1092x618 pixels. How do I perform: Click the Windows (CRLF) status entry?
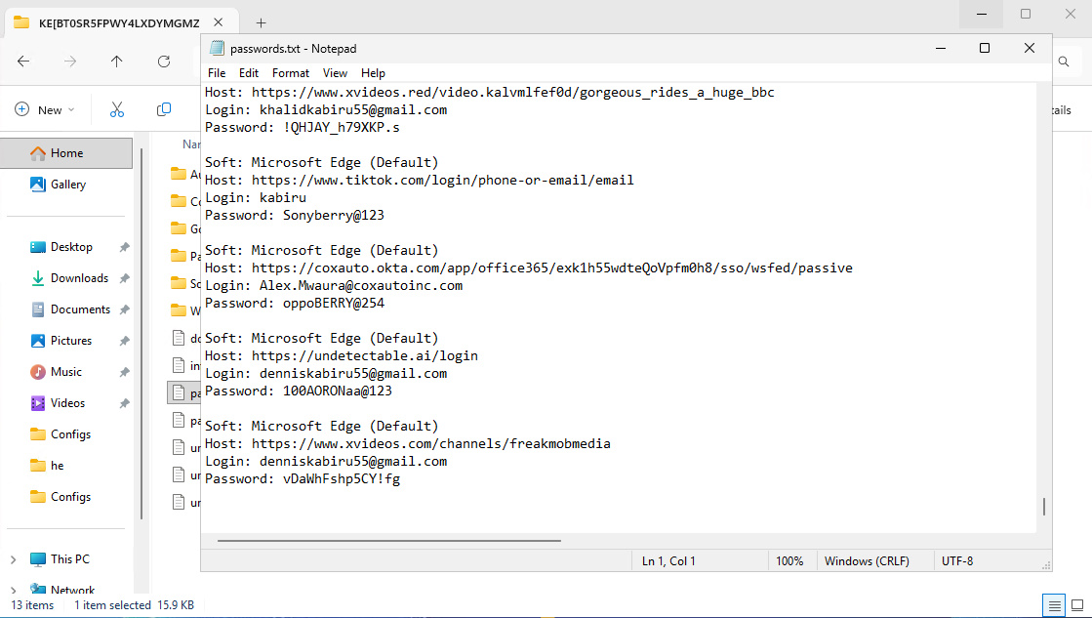click(x=867, y=560)
